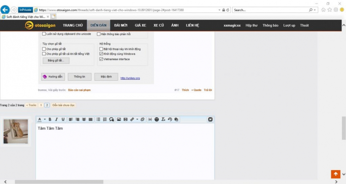Go to the '< Trước' previous page button
The width and height of the screenshot is (346, 184).
click(31, 105)
